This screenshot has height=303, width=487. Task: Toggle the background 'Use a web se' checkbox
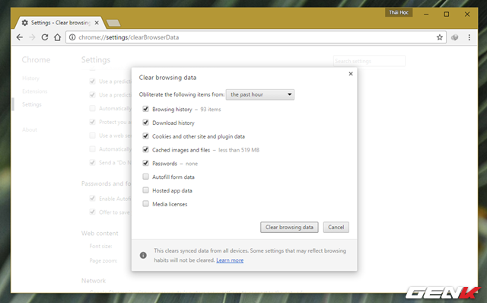pos(92,136)
